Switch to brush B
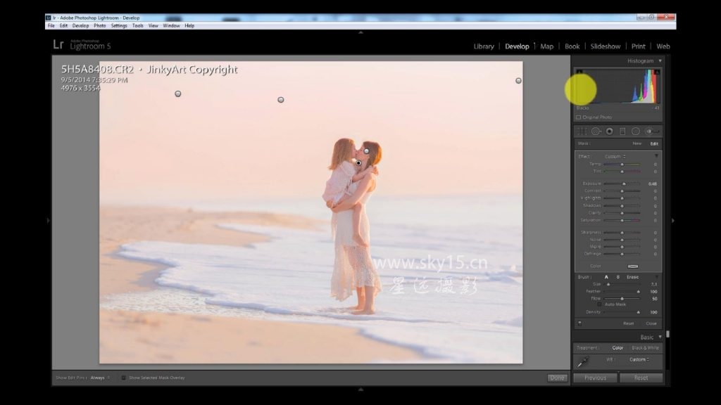This screenshot has width=721, height=405. (x=617, y=277)
